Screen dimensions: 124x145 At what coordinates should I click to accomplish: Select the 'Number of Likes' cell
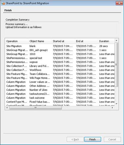click(38, 90)
